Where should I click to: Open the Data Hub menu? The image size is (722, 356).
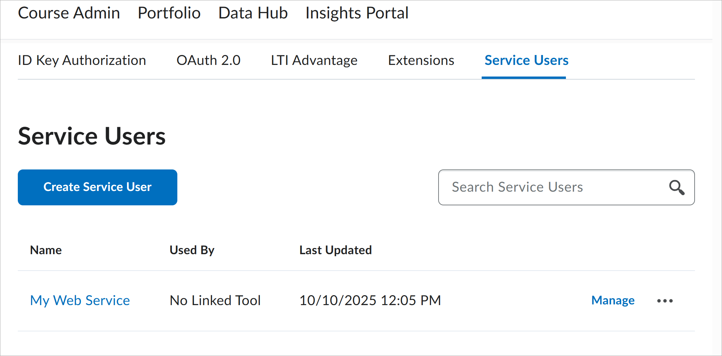pos(253,13)
